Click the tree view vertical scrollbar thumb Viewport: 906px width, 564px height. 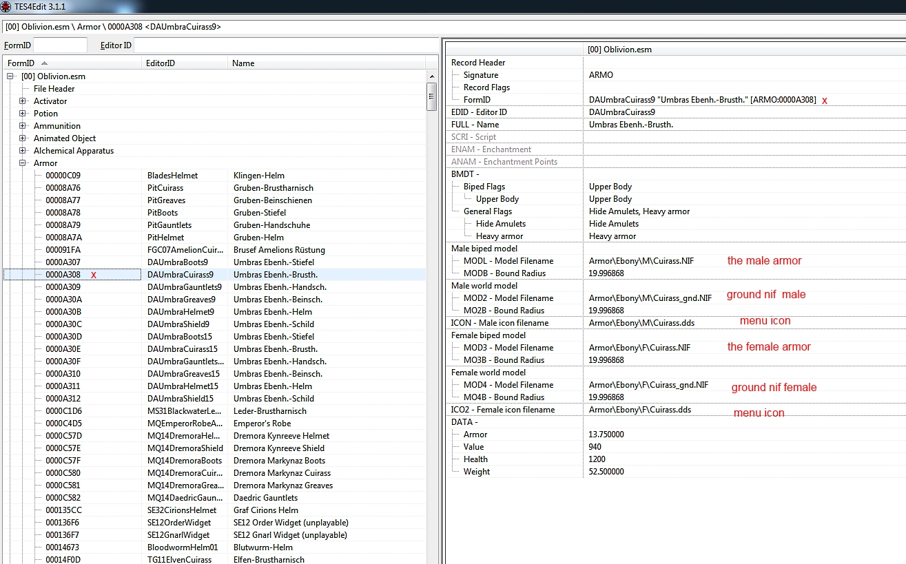tap(431, 96)
